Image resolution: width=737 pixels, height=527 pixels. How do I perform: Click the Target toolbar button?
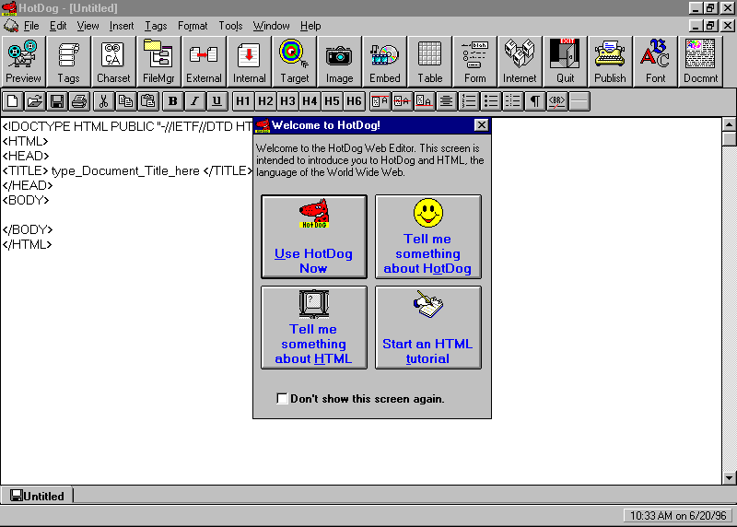pos(294,62)
